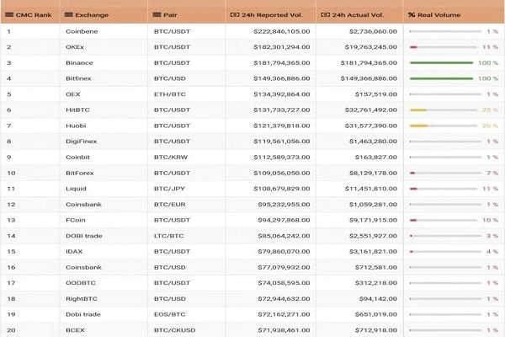Select the Binance exchange name
Image resolution: width=505 pixels, height=337 pixels.
(x=79, y=63)
